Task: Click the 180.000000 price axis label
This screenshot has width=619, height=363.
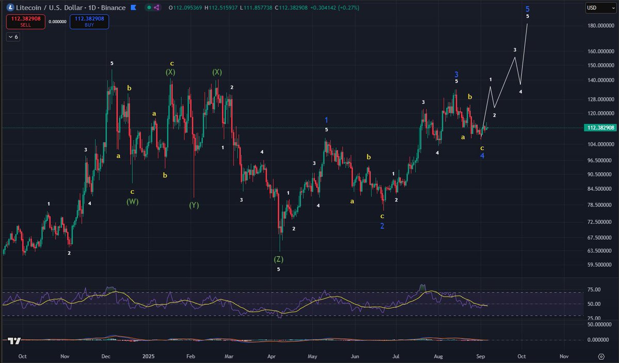Action: click(600, 26)
